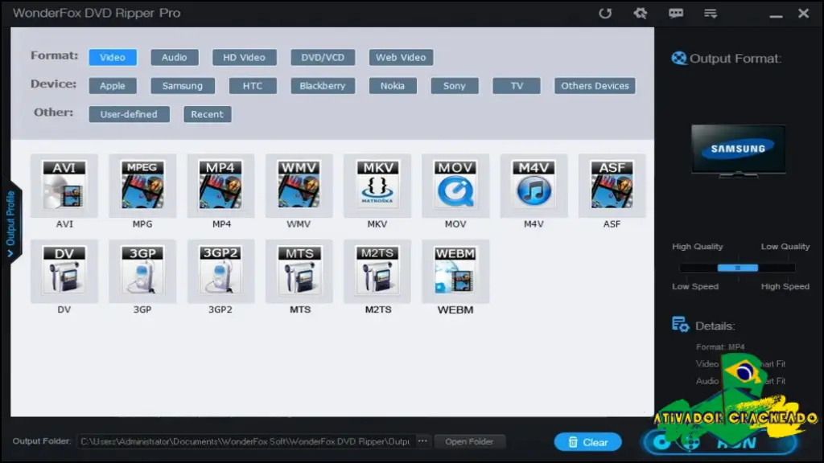Select the MTS format icon
This screenshot has width=824, height=463.
(299, 272)
